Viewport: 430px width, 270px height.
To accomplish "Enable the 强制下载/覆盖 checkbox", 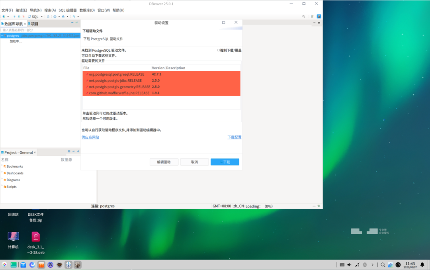I will click(219, 50).
